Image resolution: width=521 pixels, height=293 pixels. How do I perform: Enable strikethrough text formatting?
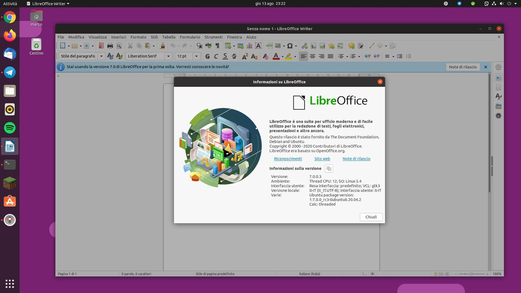point(234,56)
